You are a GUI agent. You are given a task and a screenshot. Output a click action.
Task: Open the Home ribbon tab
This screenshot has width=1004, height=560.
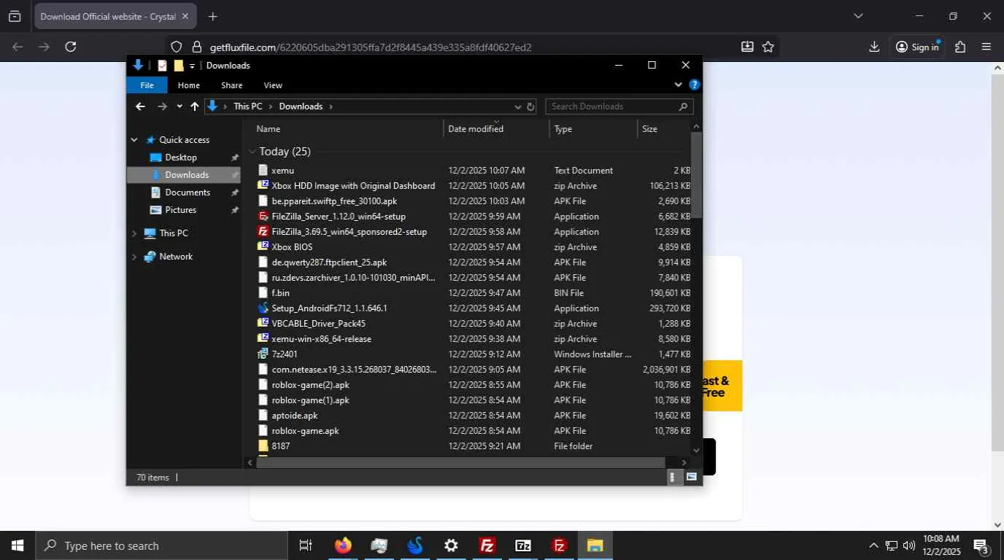pos(189,85)
